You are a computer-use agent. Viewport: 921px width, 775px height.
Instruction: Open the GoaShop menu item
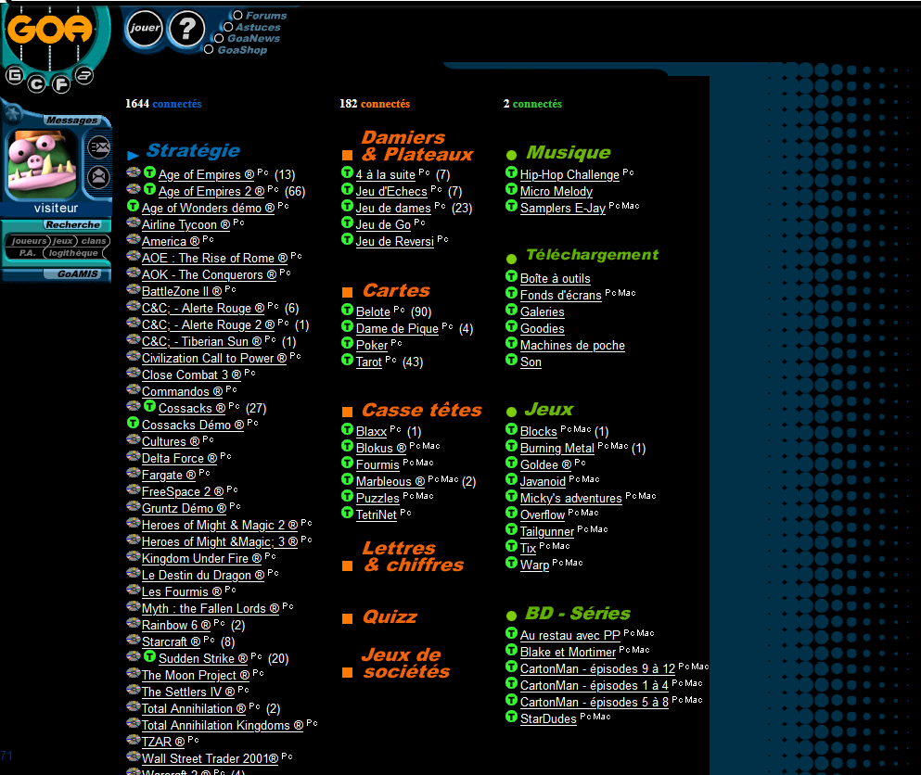pos(242,50)
